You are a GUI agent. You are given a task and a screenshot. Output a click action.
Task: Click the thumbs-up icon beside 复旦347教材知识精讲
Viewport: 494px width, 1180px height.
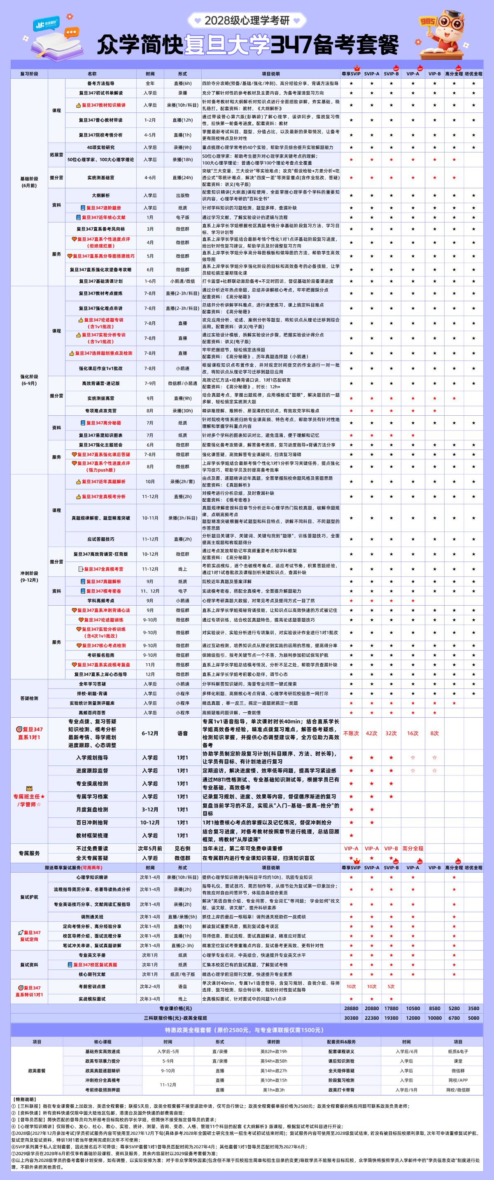(78, 105)
